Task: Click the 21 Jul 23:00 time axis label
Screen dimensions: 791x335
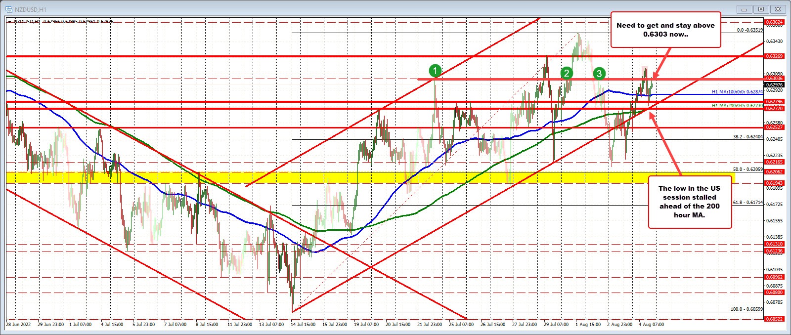Action: tap(430, 325)
